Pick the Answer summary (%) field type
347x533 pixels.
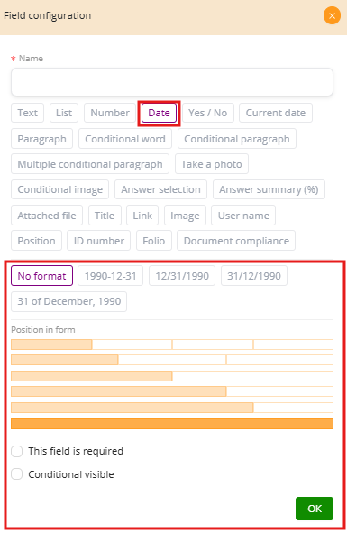pyautogui.click(x=269, y=189)
